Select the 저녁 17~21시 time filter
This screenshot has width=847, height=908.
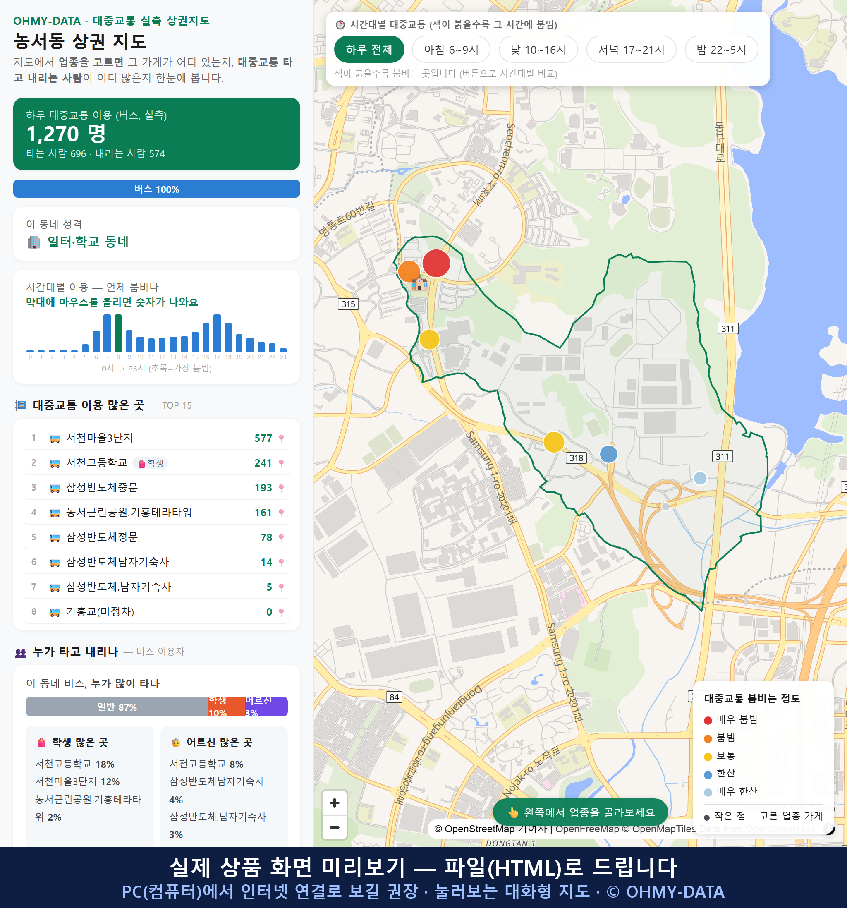point(631,49)
